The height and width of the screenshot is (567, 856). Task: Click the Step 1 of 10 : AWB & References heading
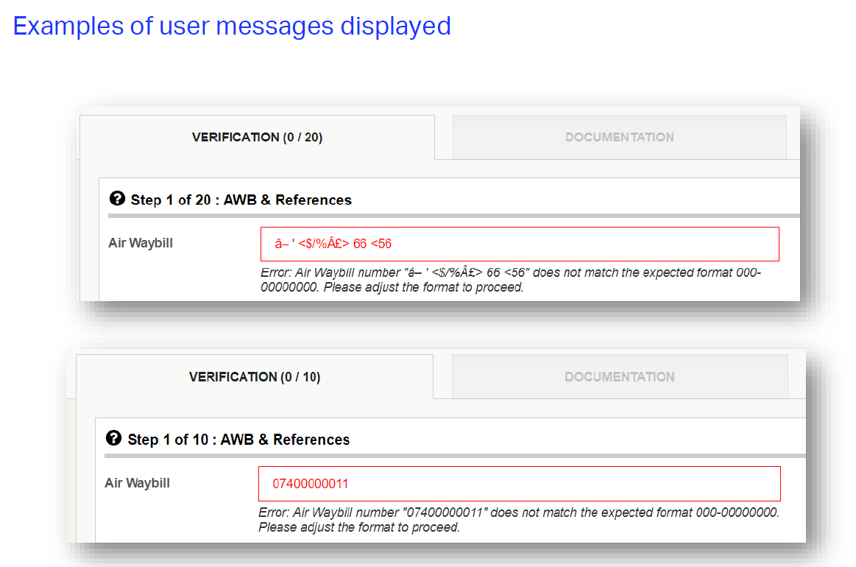pyautogui.click(x=238, y=440)
